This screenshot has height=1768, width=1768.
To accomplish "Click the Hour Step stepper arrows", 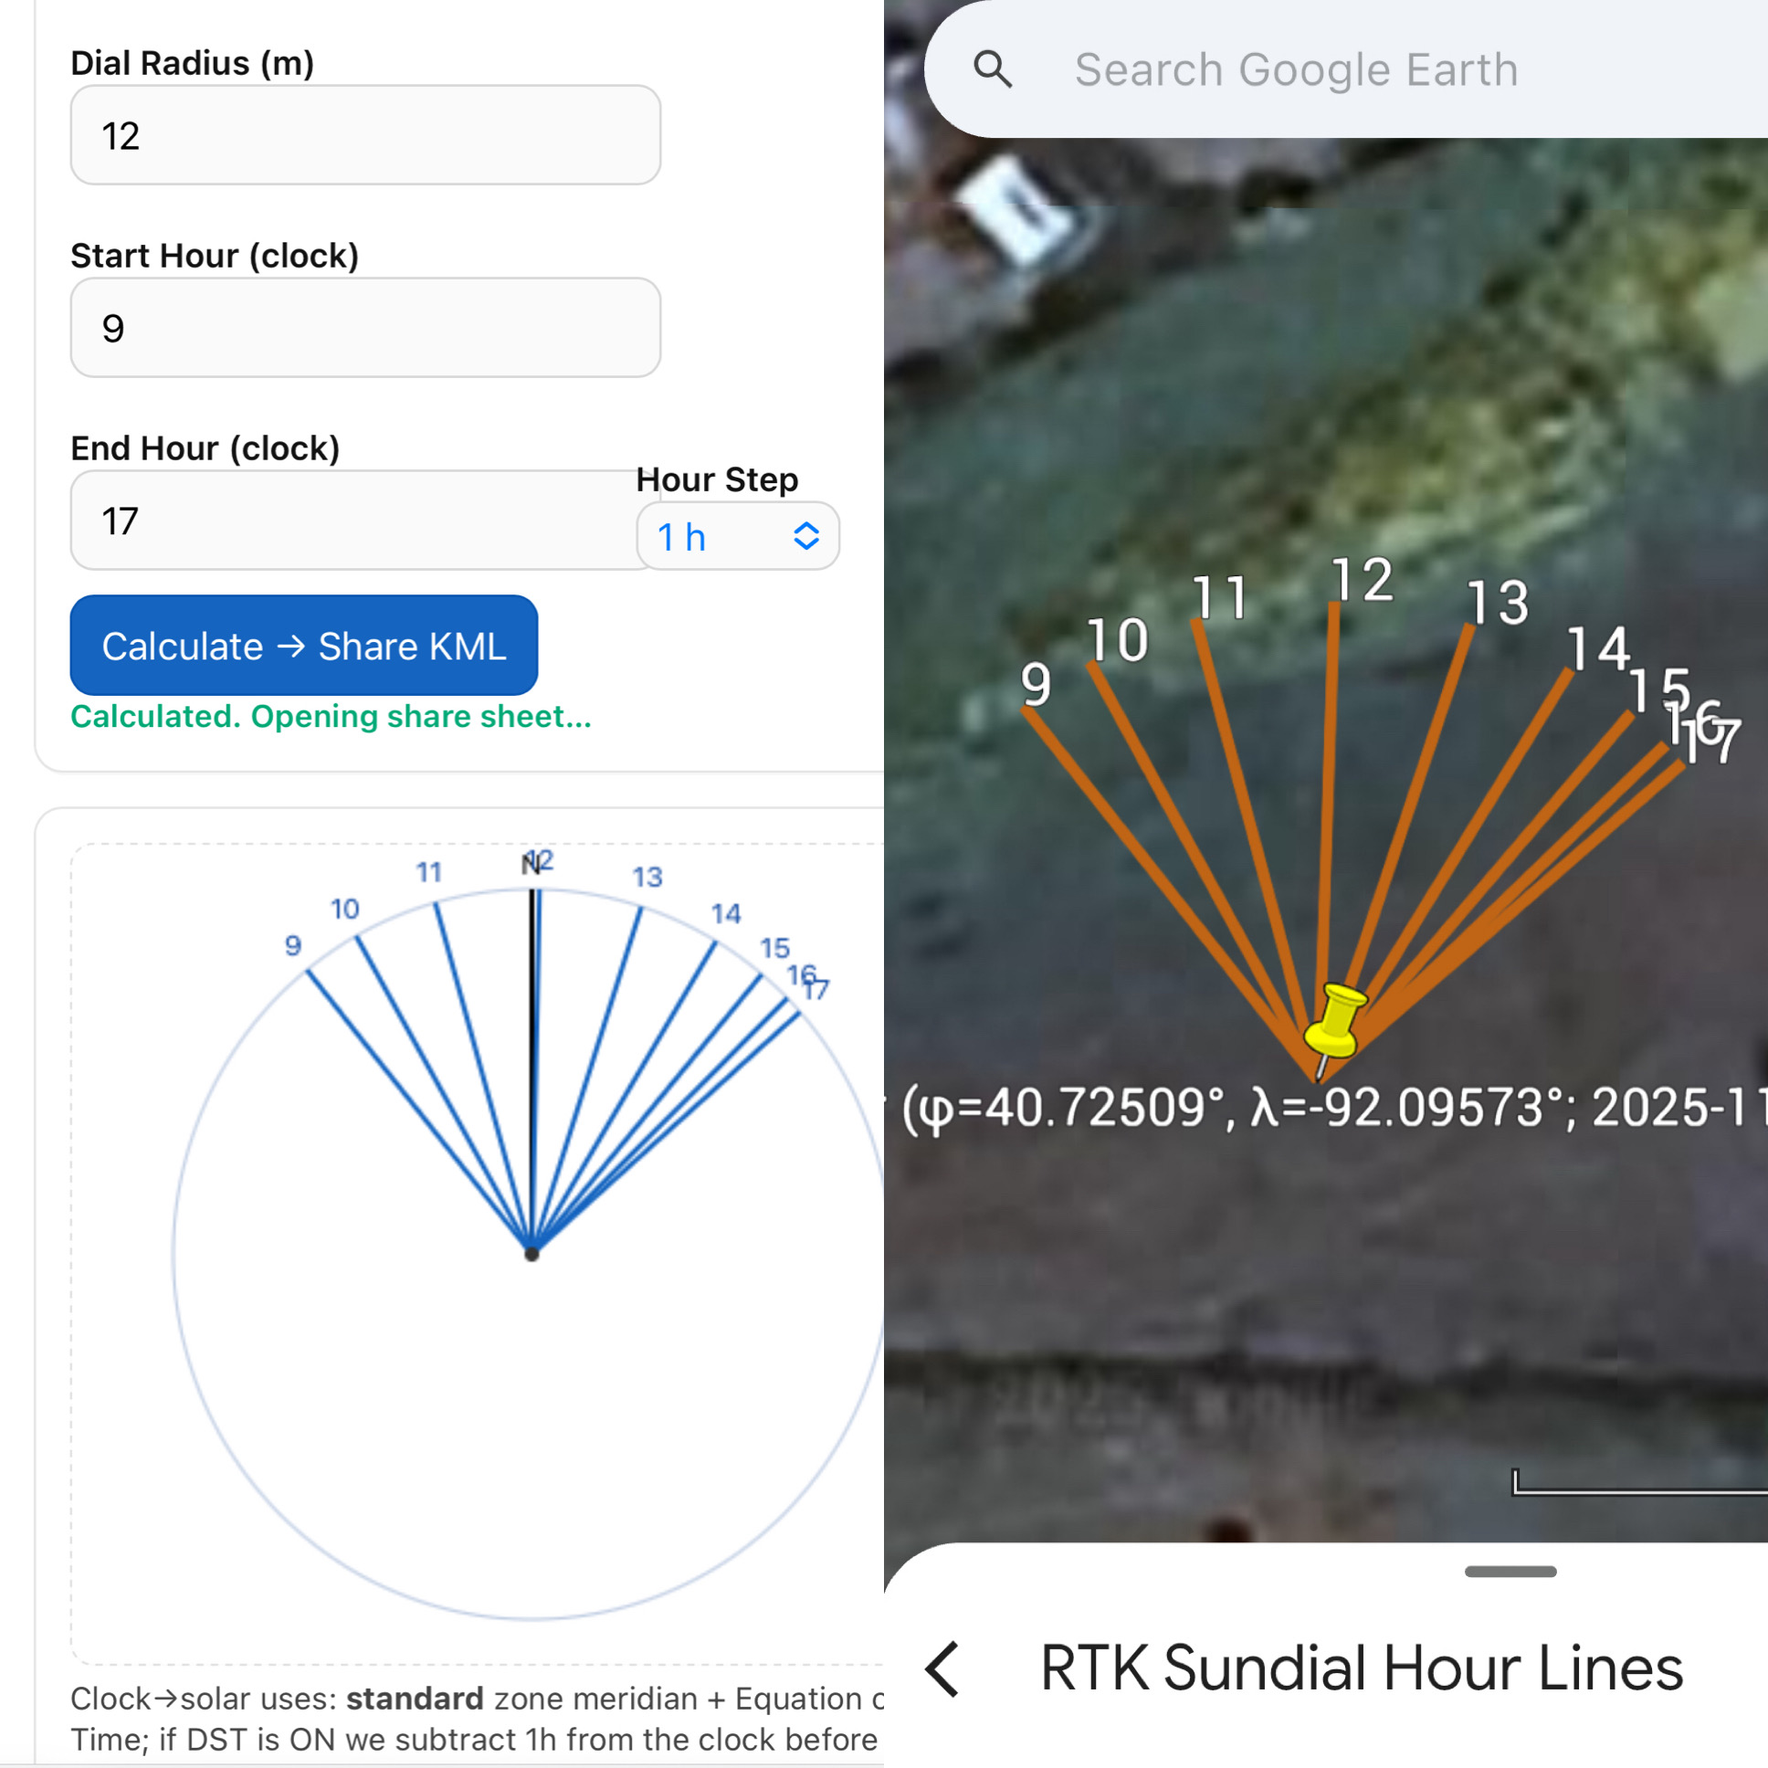I will pos(805,536).
